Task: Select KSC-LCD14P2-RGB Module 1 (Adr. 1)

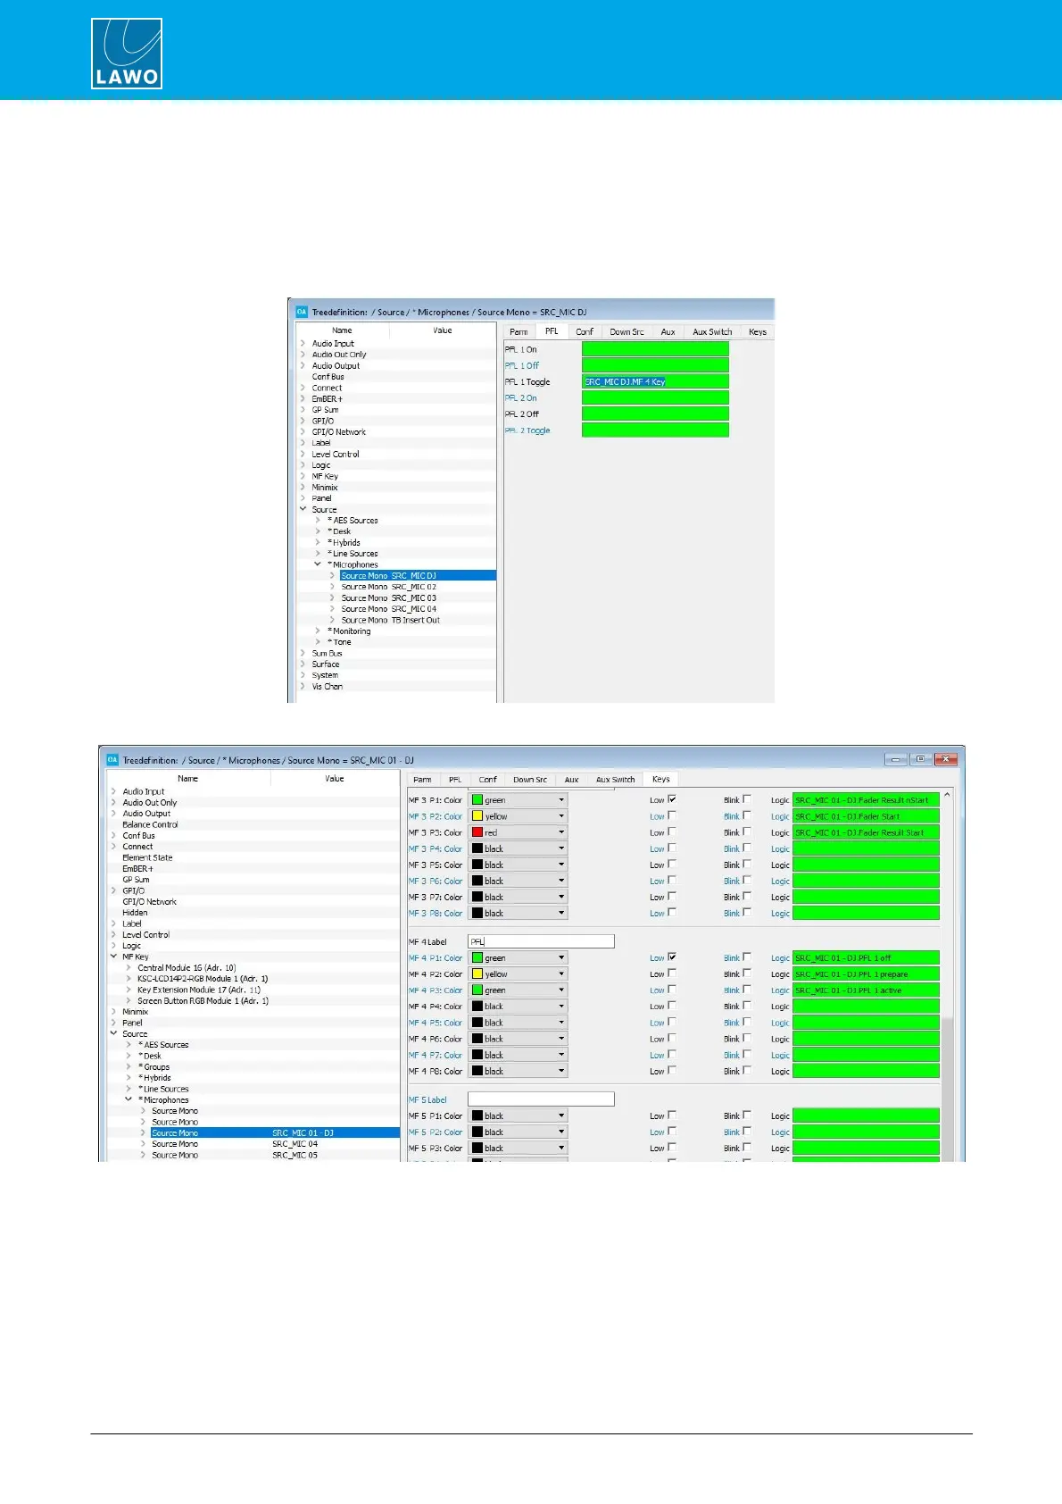Action: point(203,978)
